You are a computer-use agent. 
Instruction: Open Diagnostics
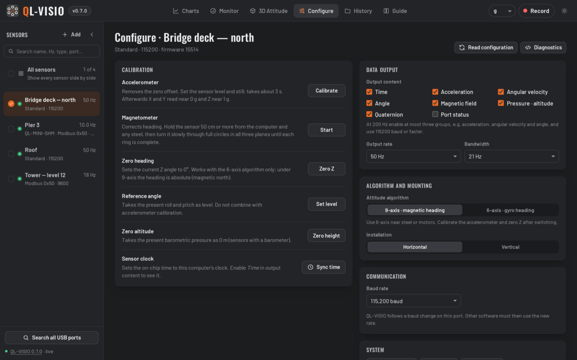tap(543, 48)
